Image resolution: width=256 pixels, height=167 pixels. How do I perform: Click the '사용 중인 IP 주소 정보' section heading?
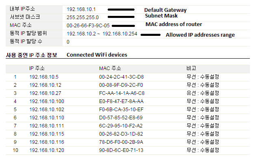[32, 55]
